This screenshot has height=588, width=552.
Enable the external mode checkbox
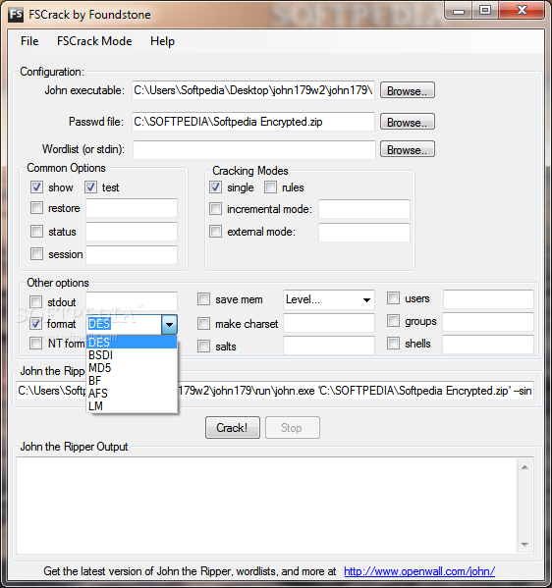pyautogui.click(x=215, y=232)
